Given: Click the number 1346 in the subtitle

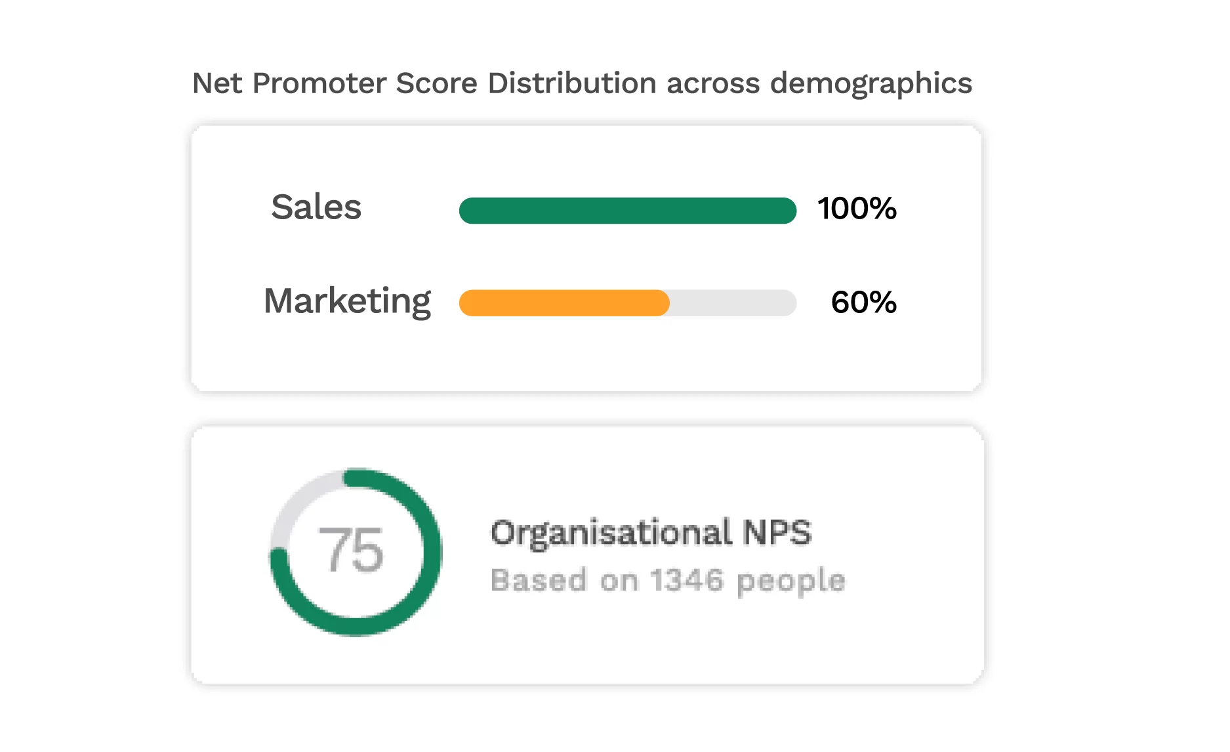Looking at the screenshot, I should point(687,581).
